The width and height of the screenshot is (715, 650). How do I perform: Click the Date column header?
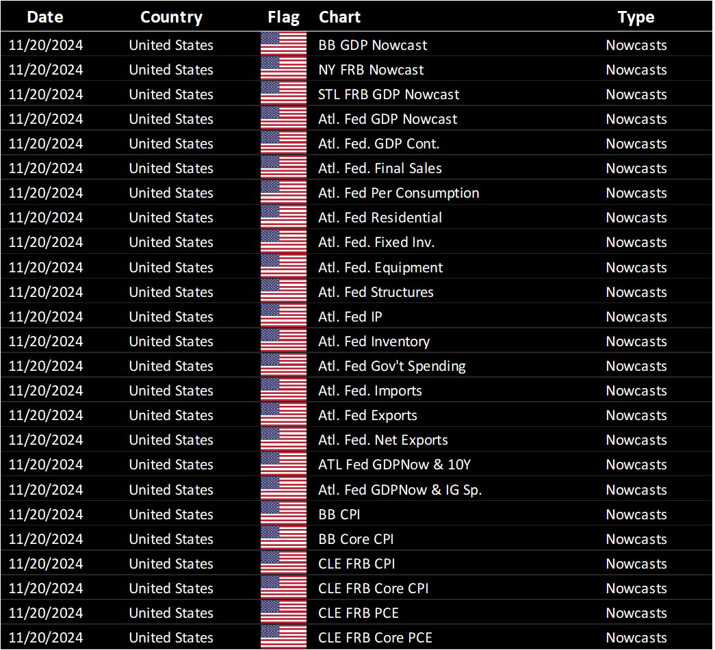[x=45, y=17]
